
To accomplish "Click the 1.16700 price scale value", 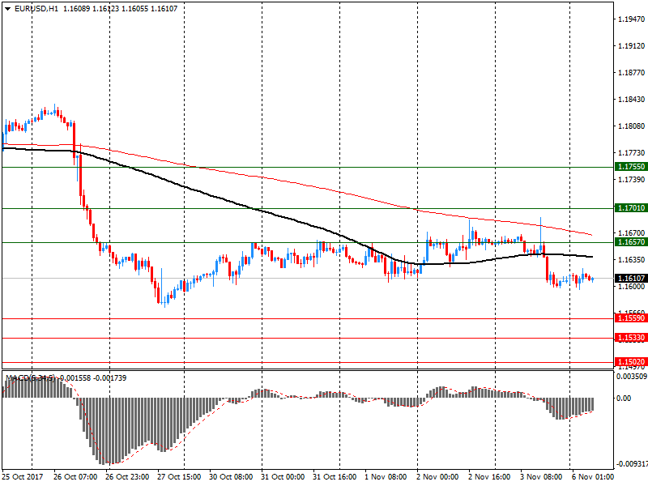I will click(631, 233).
